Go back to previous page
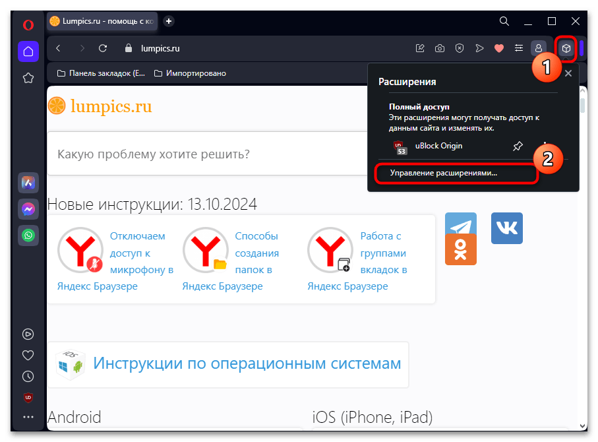Viewport: 598px width, 442px height. point(59,48)
